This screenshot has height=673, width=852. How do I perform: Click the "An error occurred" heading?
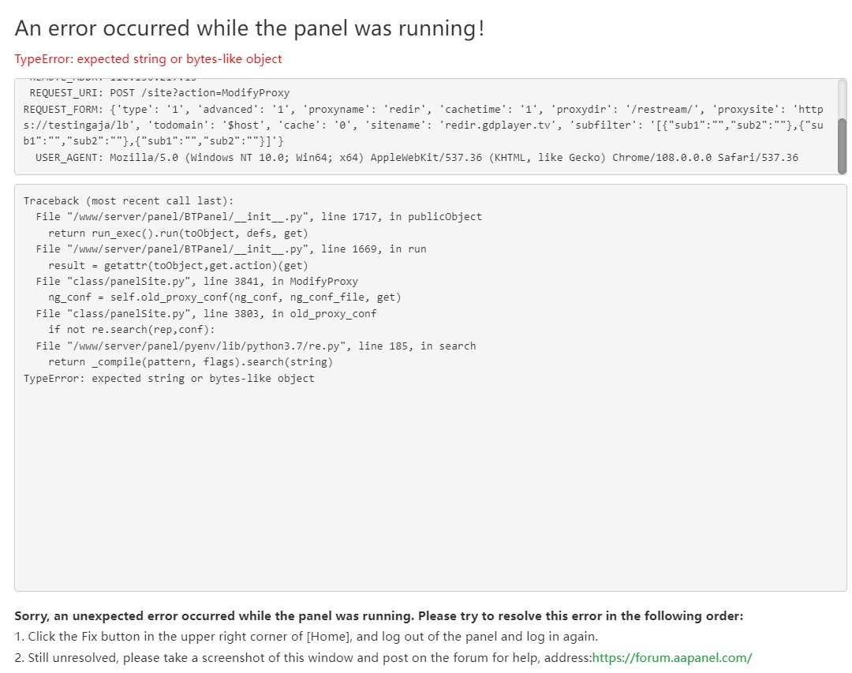click(x=249, y=29)
